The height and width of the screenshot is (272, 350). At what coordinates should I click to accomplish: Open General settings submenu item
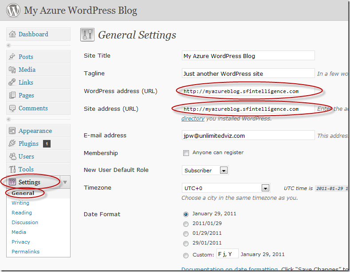(23, 193)
